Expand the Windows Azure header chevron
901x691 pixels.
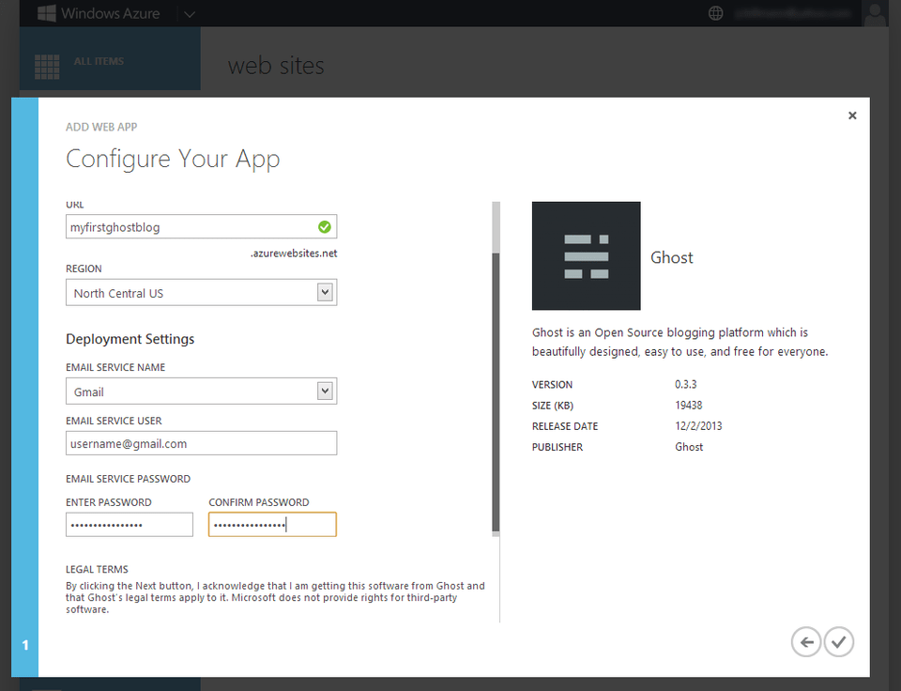point(190,14)
